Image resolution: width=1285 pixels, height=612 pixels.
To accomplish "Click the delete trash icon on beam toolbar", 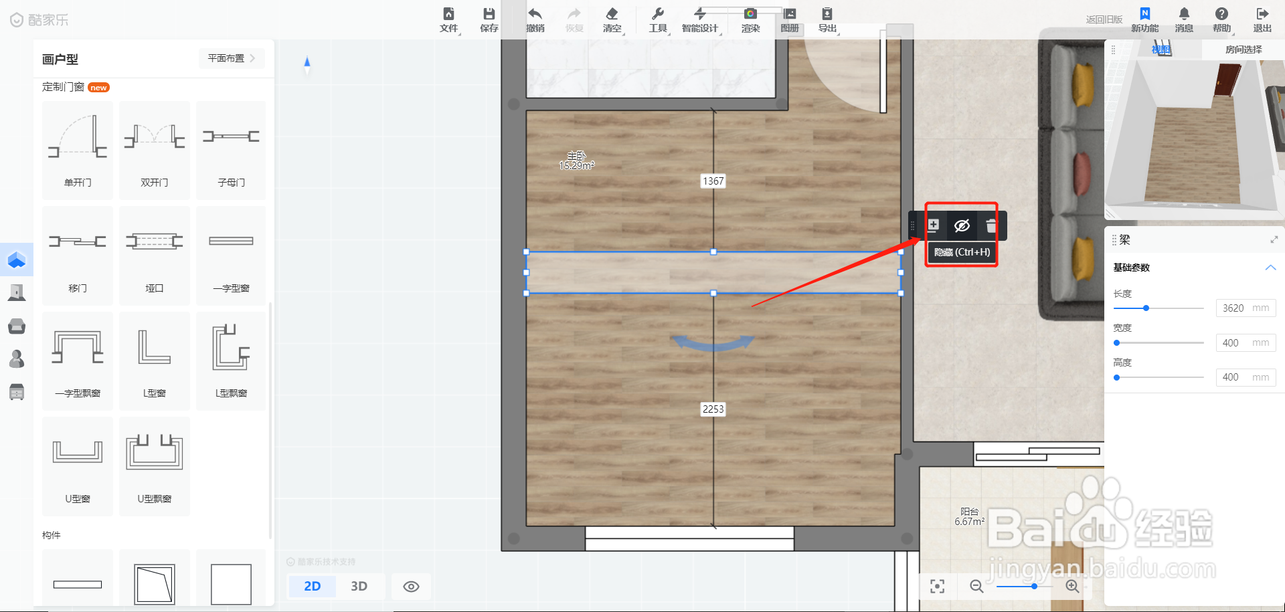I will coord(991,226).
